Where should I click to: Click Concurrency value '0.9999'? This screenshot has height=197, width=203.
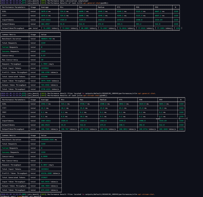point(44,156)
